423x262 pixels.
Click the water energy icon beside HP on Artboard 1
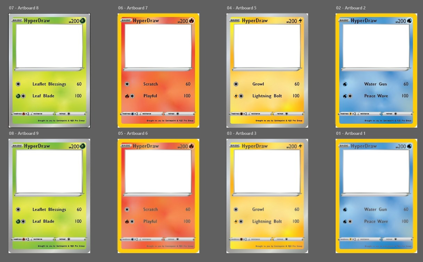(410, 146)
